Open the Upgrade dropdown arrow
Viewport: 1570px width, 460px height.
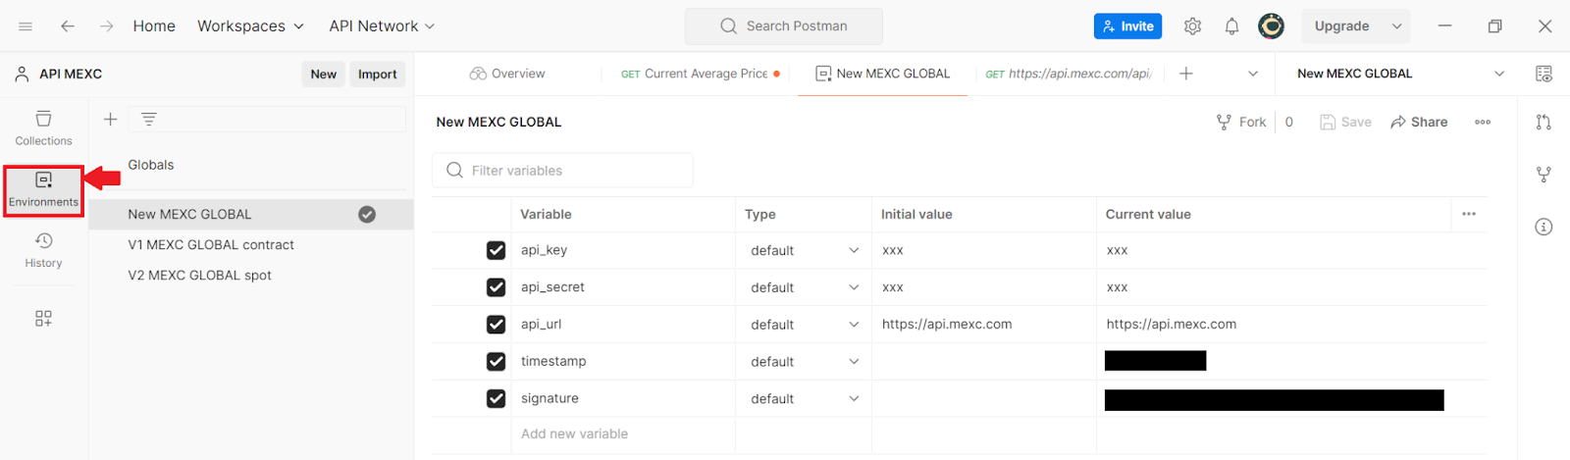click(x=1396, y=26)
